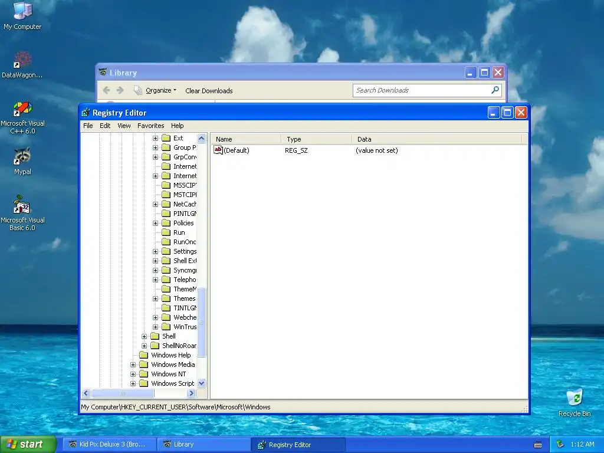Expand the Windows Media key node
This screenshot has width=604, height=453.
133,365
